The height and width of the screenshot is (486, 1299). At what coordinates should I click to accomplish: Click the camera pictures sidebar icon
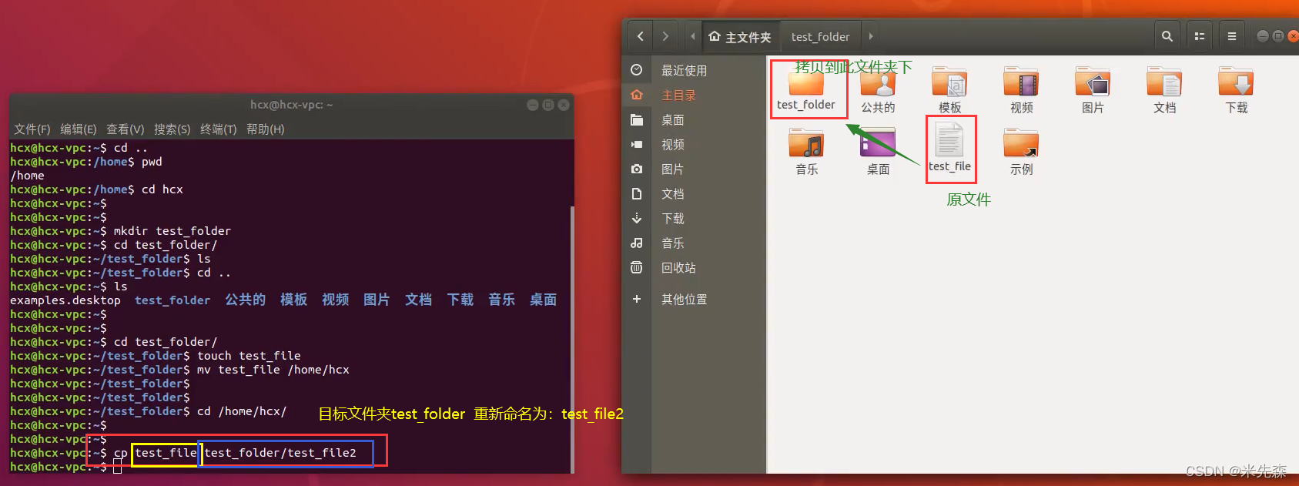pyautogui.click(x=637, y=169)
